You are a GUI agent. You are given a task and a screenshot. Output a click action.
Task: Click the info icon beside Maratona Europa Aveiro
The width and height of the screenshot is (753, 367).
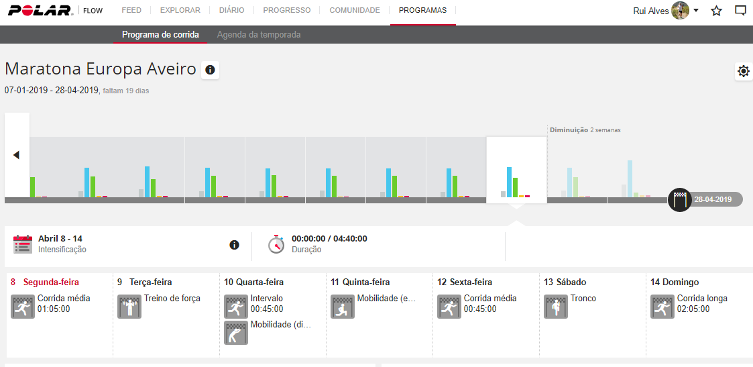click(x=210, y=70)
